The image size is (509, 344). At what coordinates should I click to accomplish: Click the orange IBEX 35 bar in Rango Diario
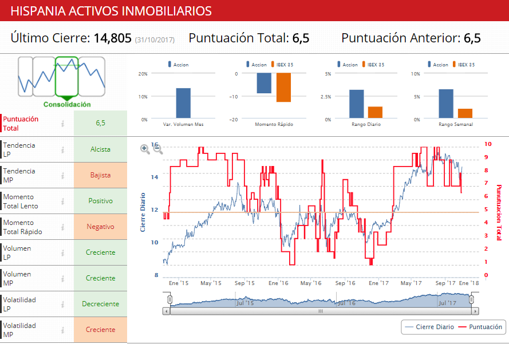375,112
